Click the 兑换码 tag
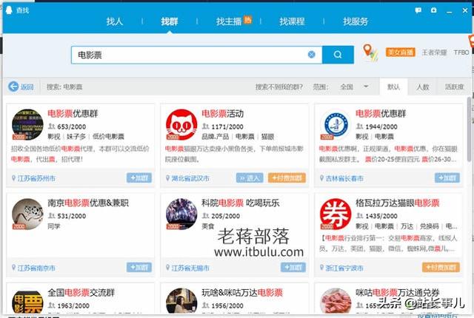Screen dimensions: 474x318 tap(429, 226)
